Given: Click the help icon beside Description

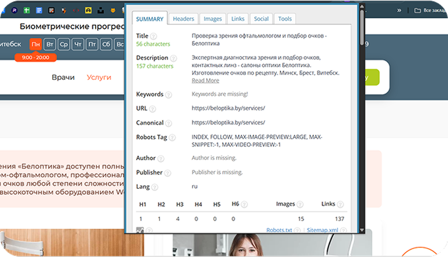Looking at the screenshot, I should pyautogui.click(x=174, y=58).
